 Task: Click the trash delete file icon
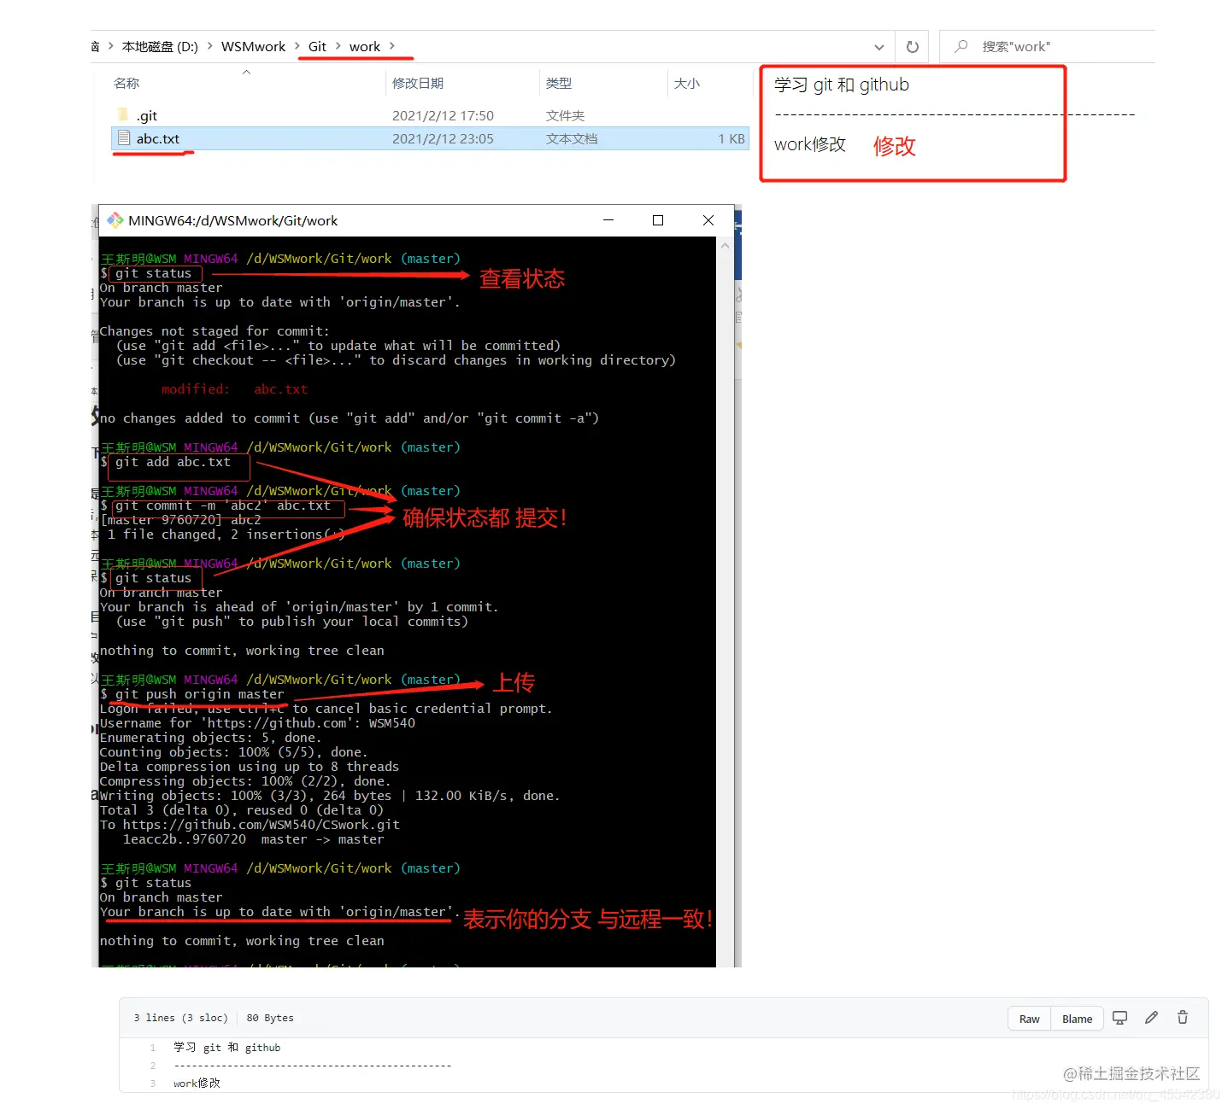(x=1183, y=1018)
